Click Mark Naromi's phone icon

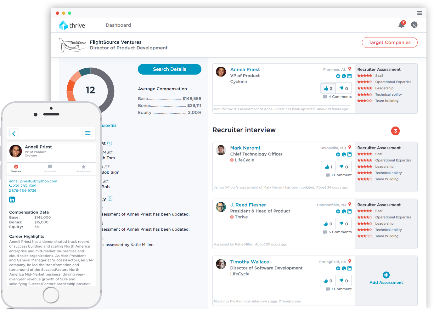pyautogui.click(x=344, y=155)
